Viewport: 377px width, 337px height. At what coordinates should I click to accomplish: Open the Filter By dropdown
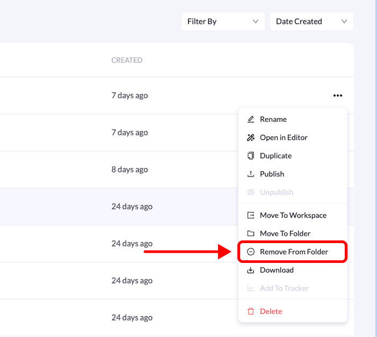point(223,21)
